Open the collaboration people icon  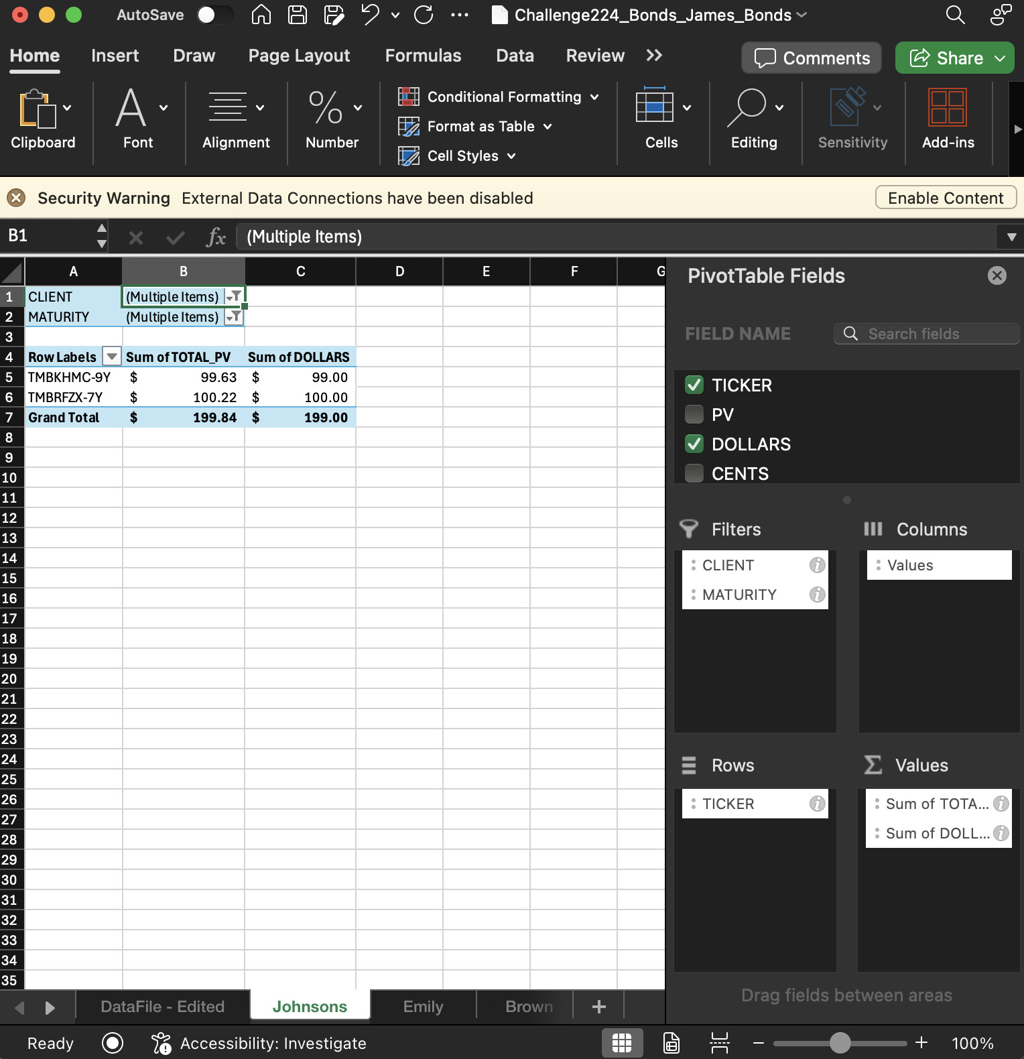[x=1001, y=15]
